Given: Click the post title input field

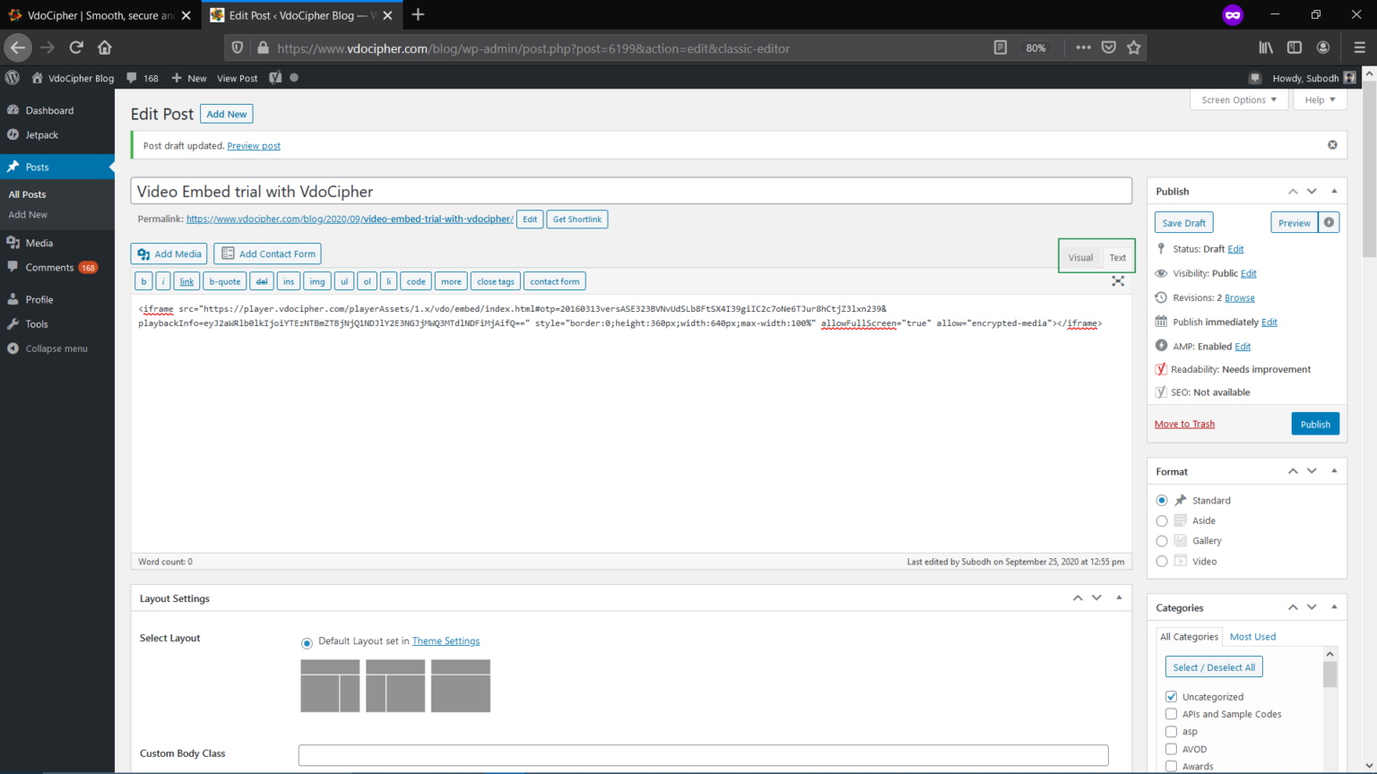Looking at the screenshot, I should pos(631,191).
